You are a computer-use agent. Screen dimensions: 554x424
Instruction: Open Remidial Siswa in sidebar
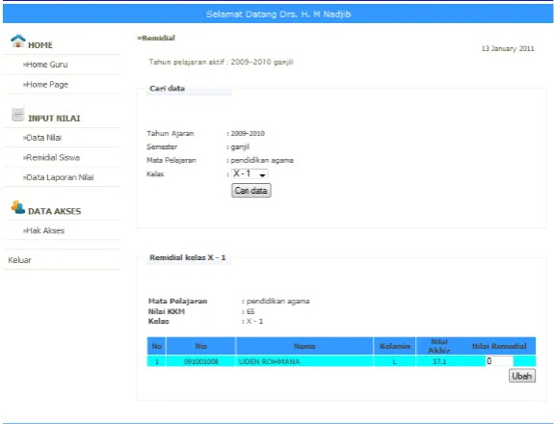click(x=51, y=158)
